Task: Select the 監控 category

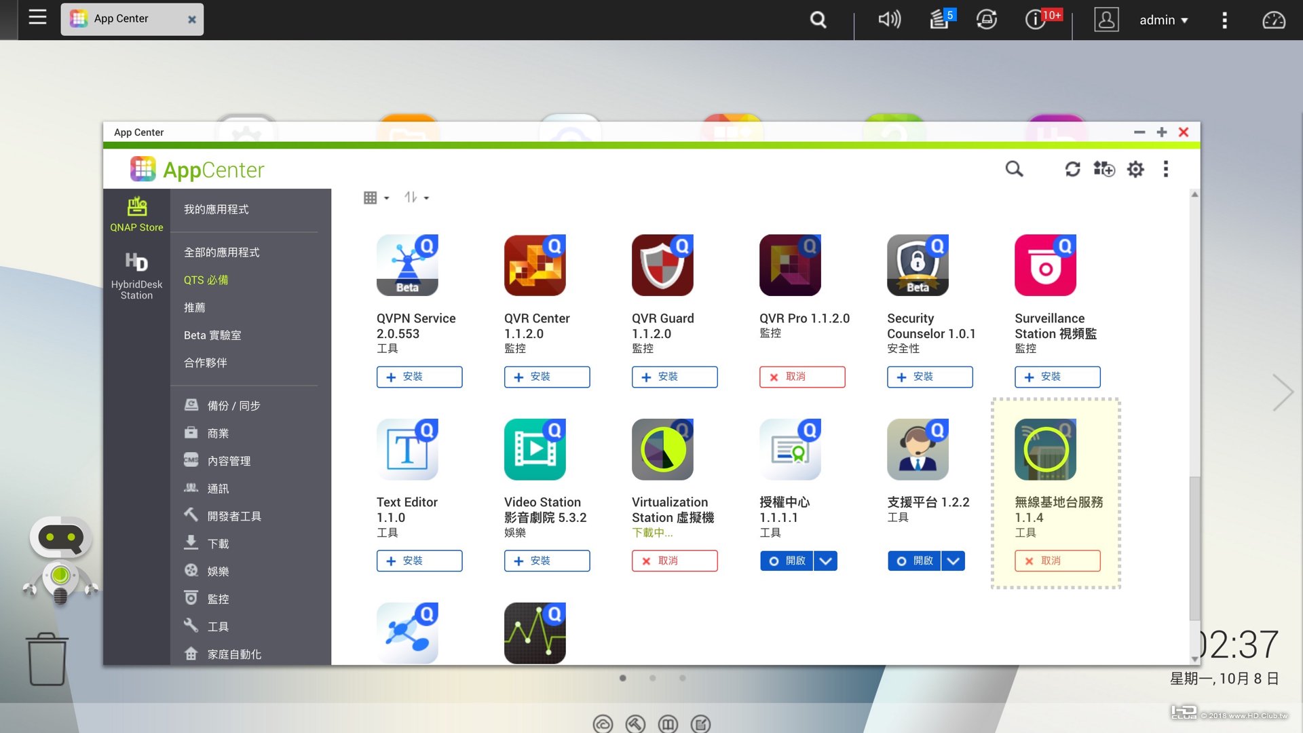Action: [x=218, y=599]
